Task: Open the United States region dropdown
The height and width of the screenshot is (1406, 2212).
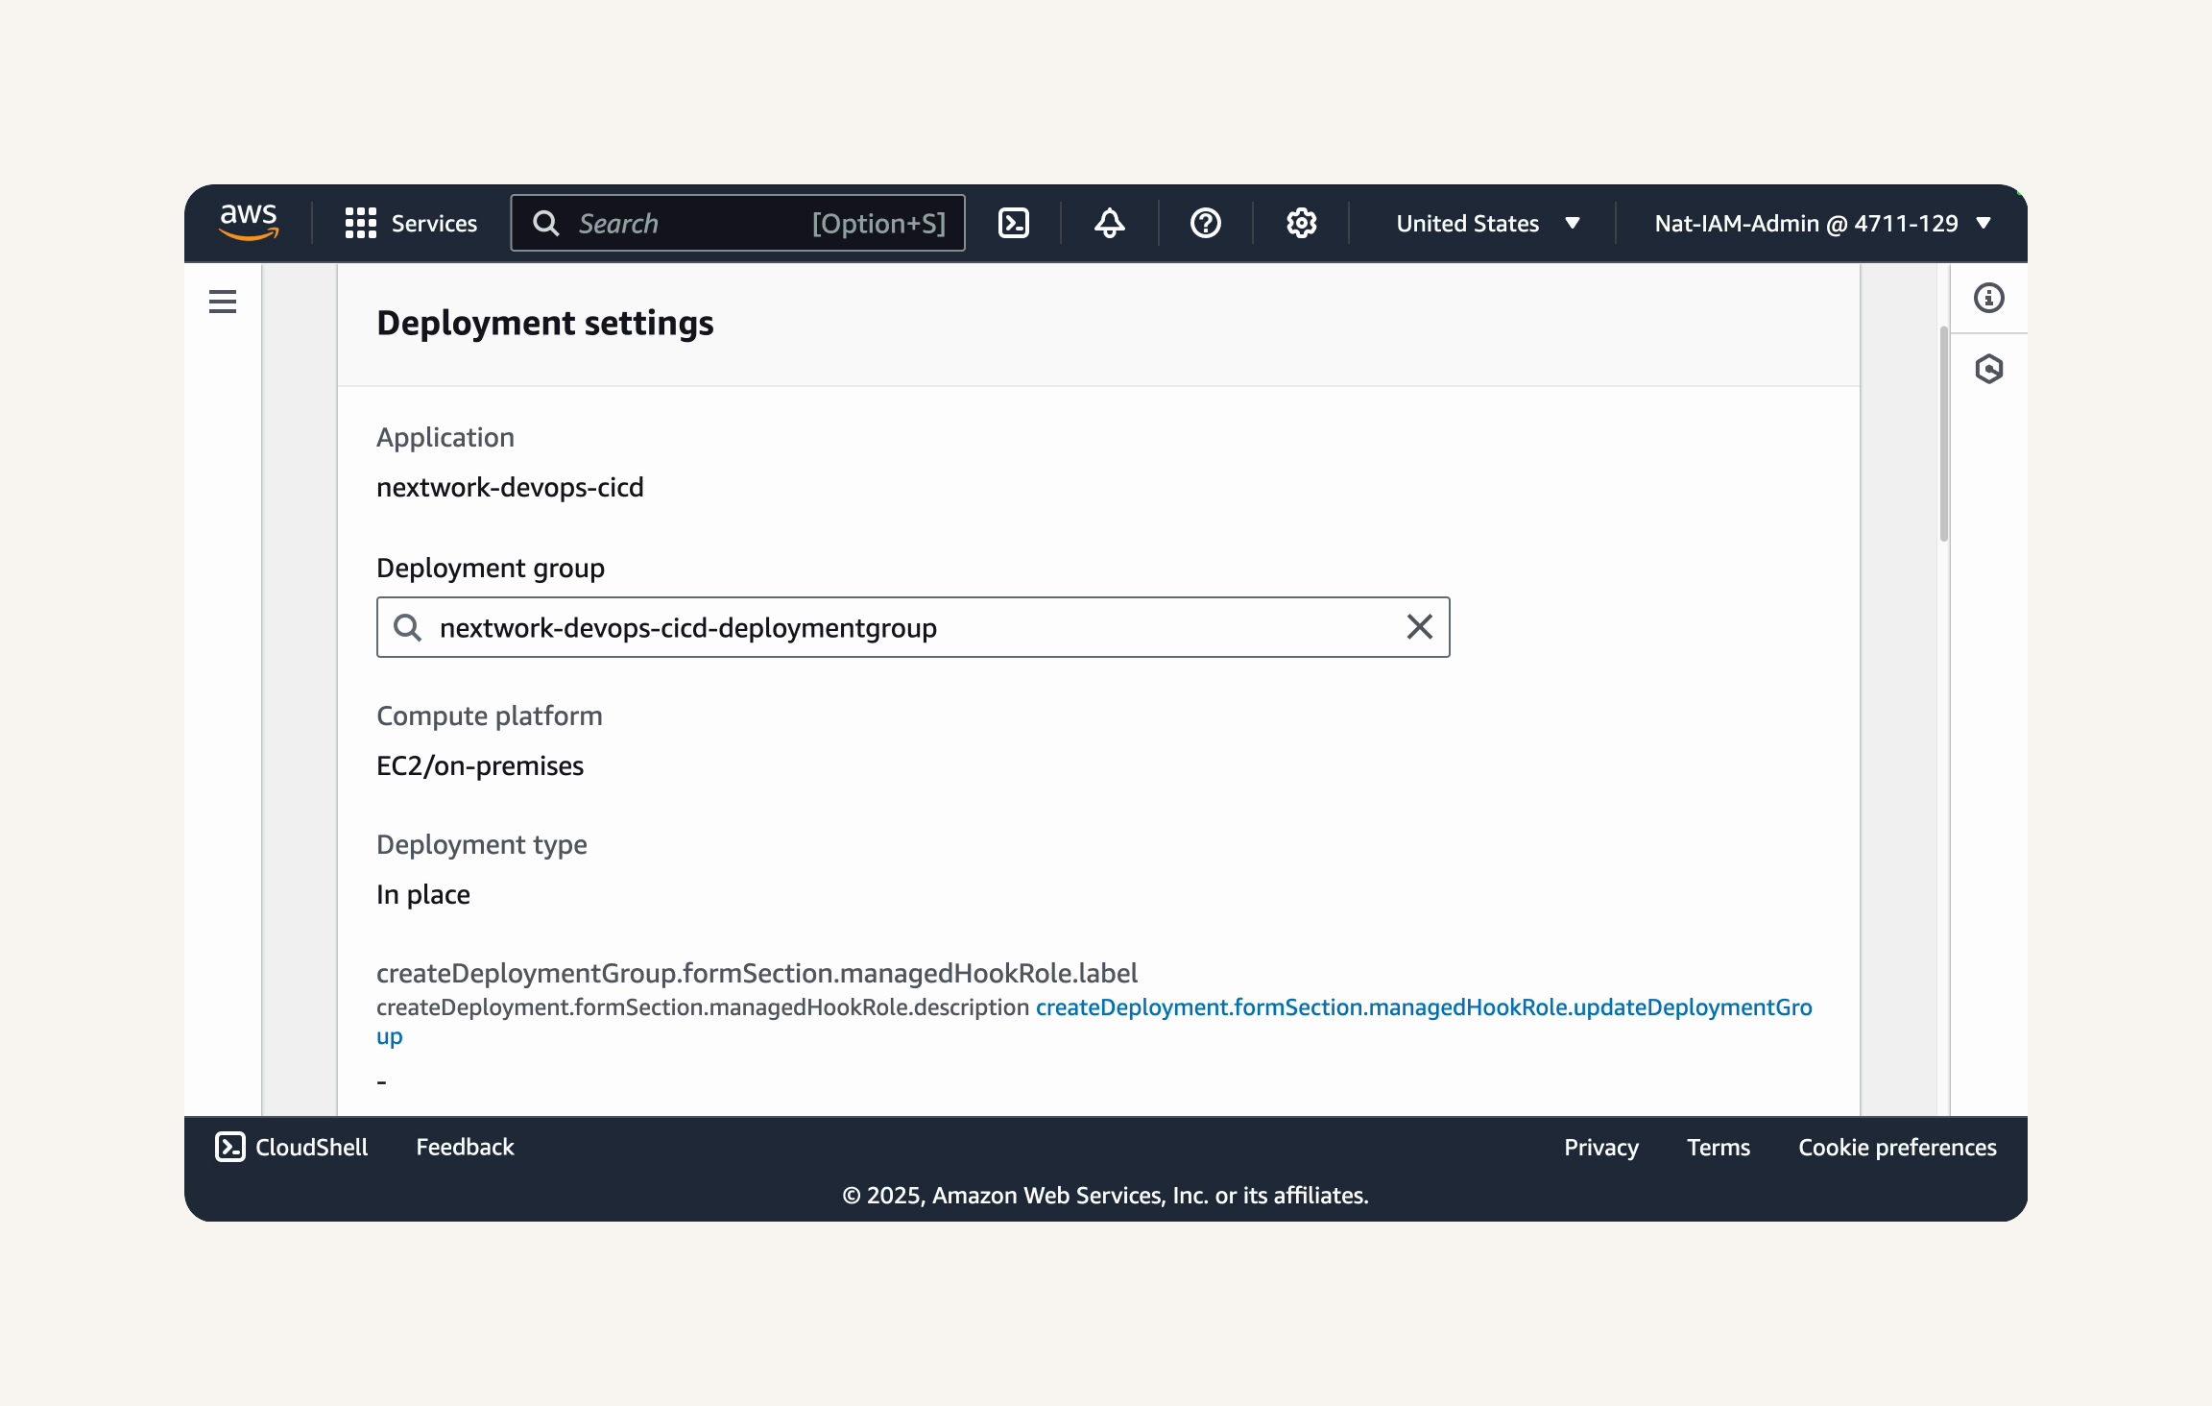Action: click(x=1488, y=223)
